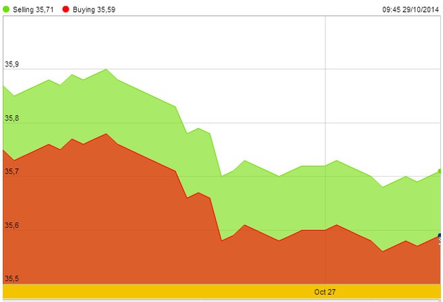This screenshot has width=443, height=302.
Task: Click the dark end marker on buying line
Action: pos(440,236)
